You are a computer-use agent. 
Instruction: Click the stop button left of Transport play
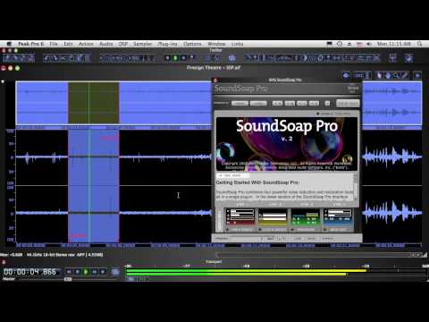tap(78, 272)
